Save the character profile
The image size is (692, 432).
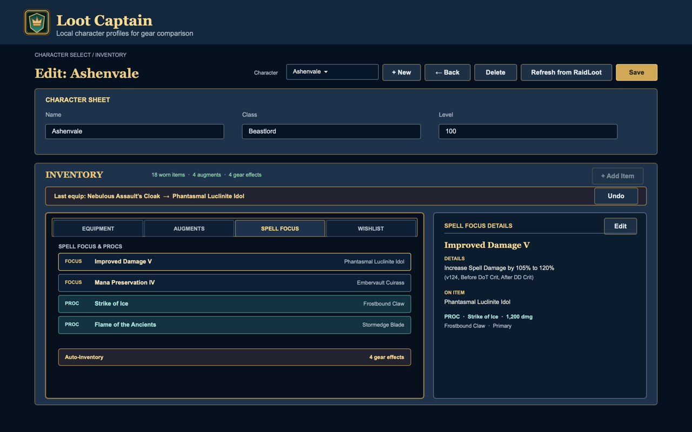[x=636, y=72]
